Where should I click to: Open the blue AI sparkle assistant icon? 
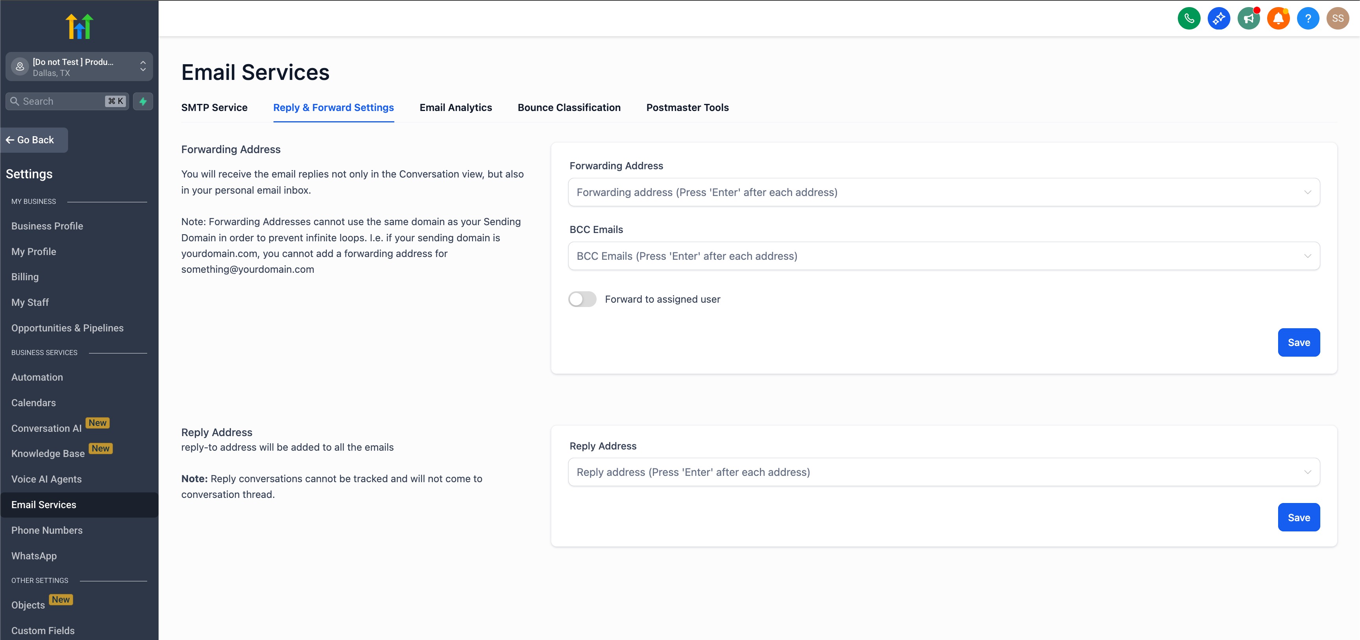1218,18
